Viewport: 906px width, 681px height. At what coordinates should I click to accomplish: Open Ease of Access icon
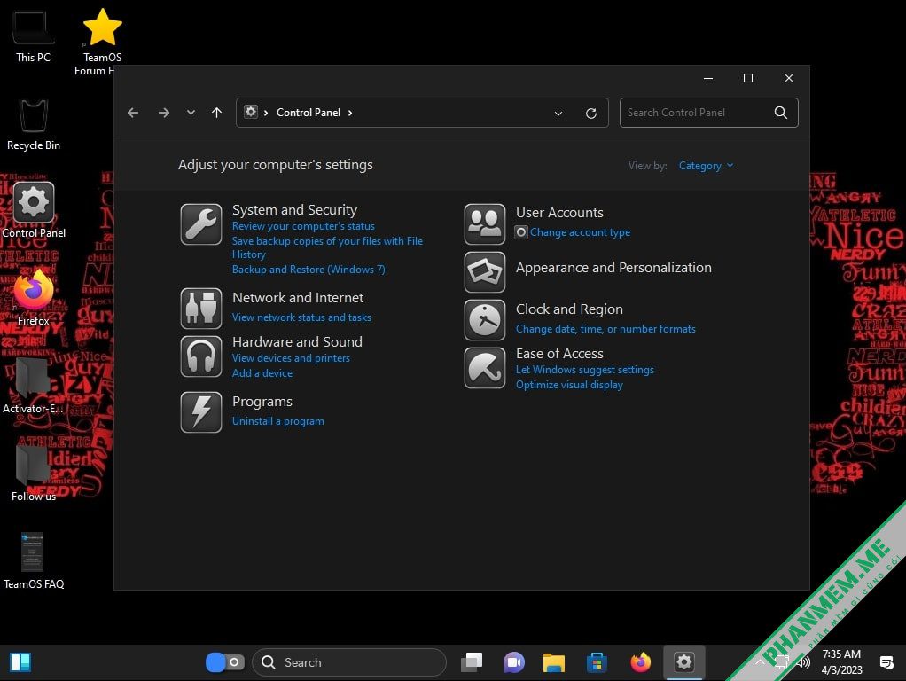pos(484,368)
